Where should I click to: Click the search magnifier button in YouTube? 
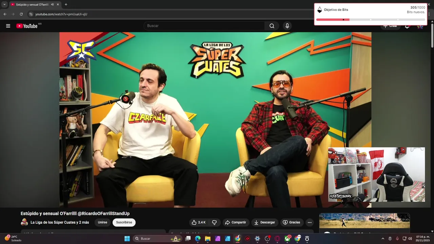pos(272,26)
